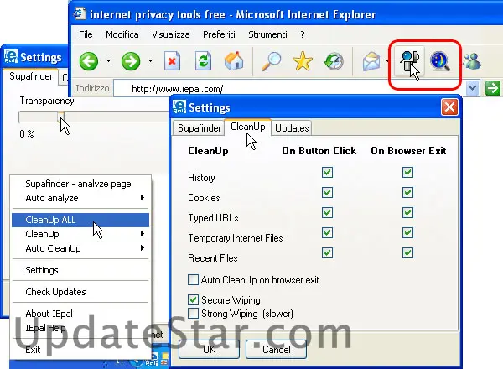Enable Auto CleanUp on browser exit checkbox
Screen dimensions: 503x369
click(193, 280)
